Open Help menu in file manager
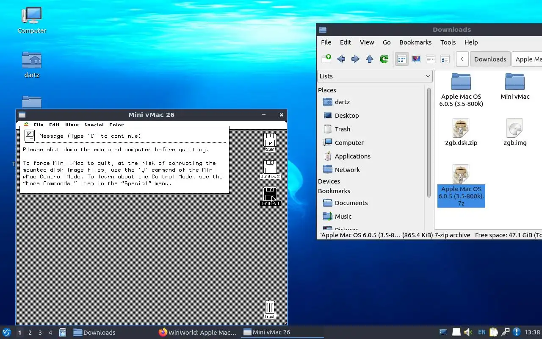 pyautogui.click(x=471, y=42)
